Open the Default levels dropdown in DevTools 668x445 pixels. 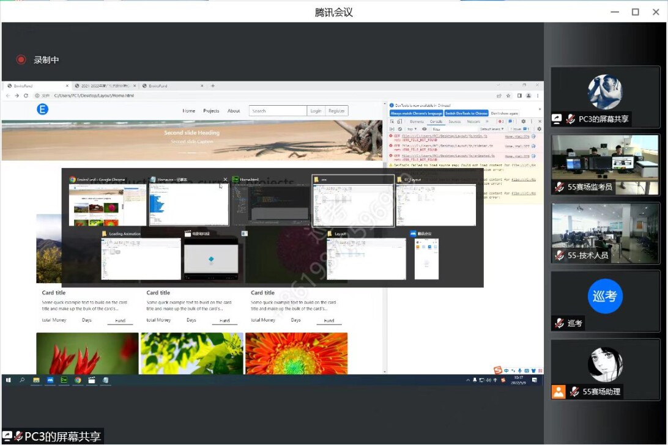[x=492, y=129]
